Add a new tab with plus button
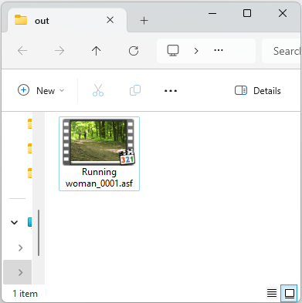Viewport: 302px width, 303px height. (144, 21)
